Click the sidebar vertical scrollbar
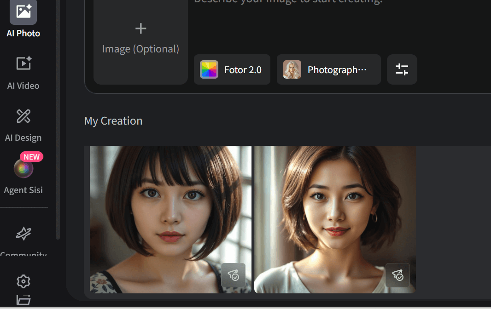The height and width of the screenshot is (309, 491). 58,120
